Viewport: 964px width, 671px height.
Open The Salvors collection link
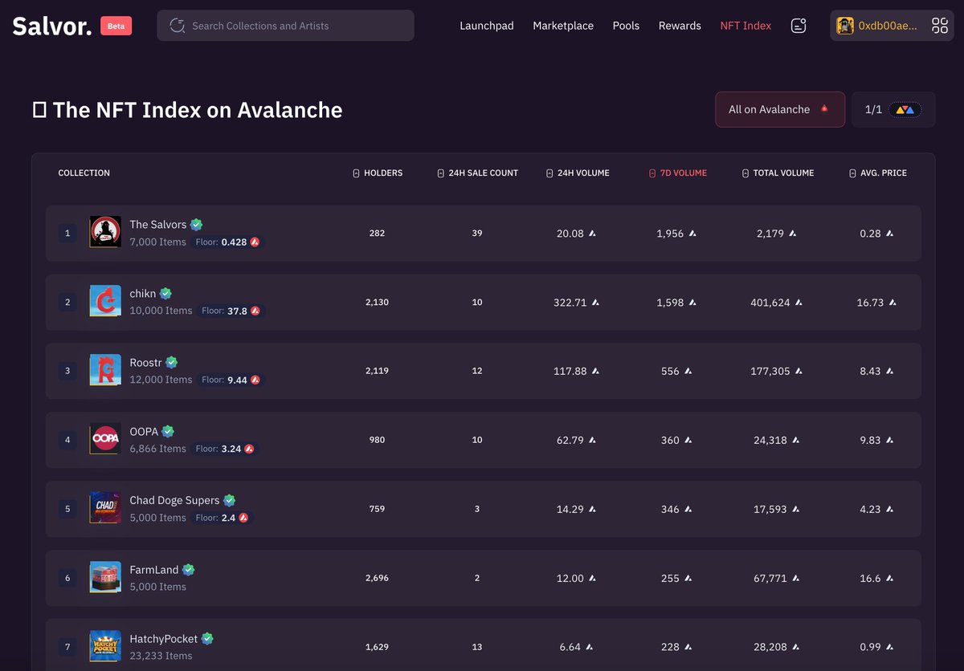point(158,225)
